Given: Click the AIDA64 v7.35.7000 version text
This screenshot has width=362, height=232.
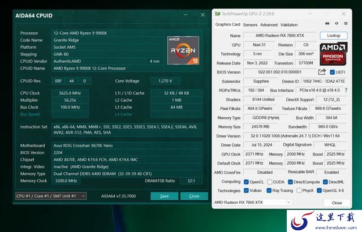Looking at the screenshot, I should pos(118,196).
